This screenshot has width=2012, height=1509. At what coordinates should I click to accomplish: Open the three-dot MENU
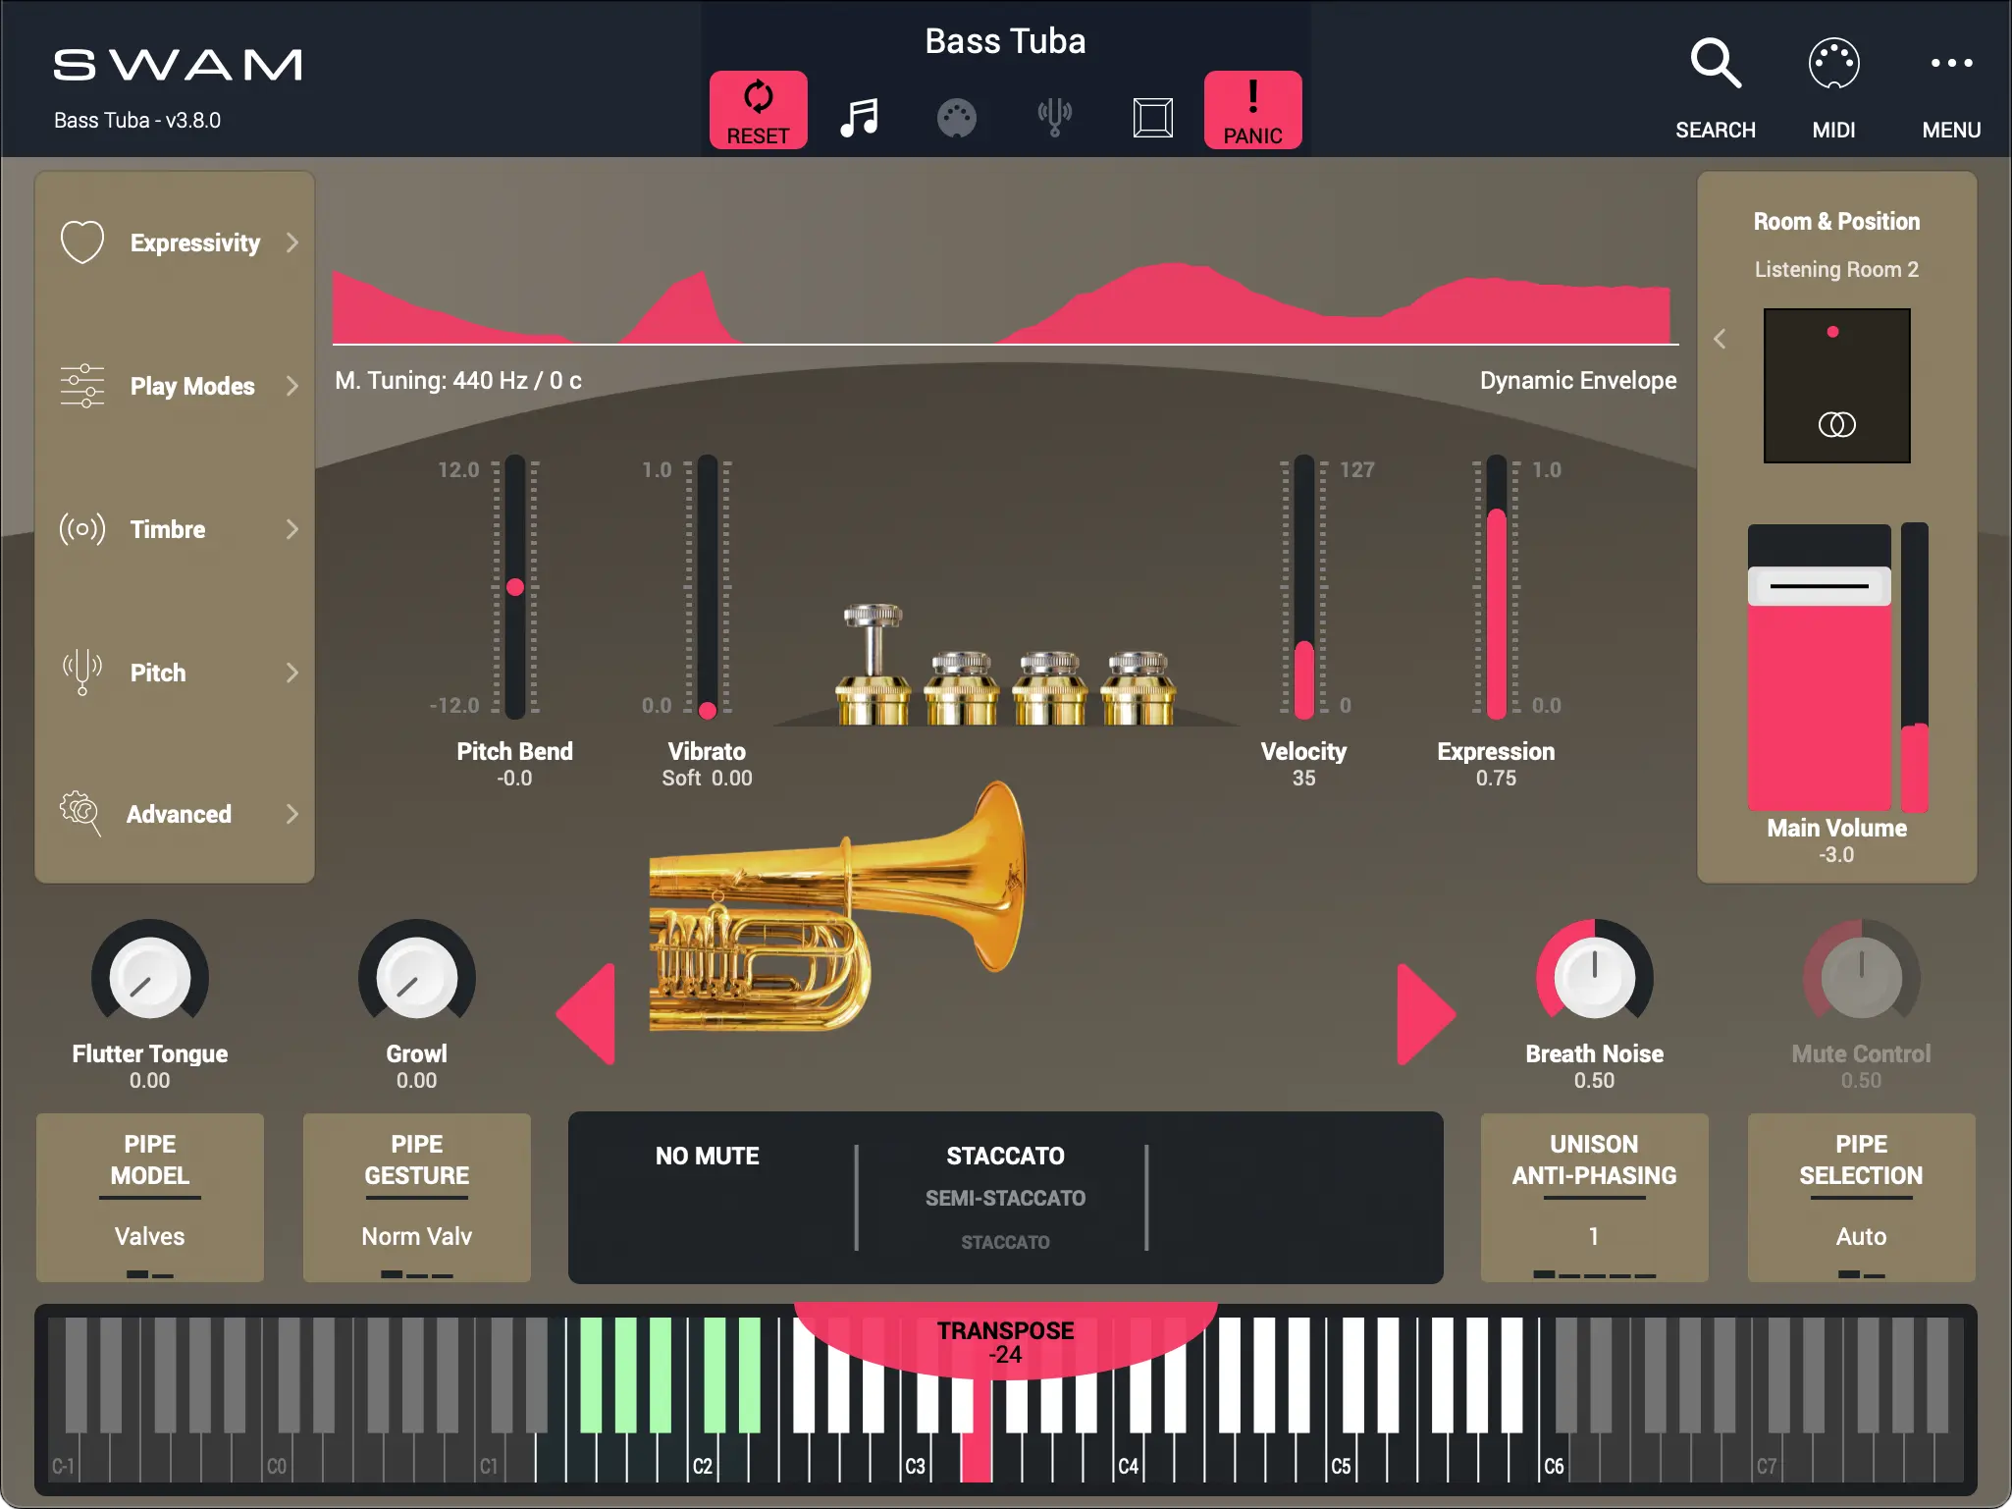(x=1950, y=64)
